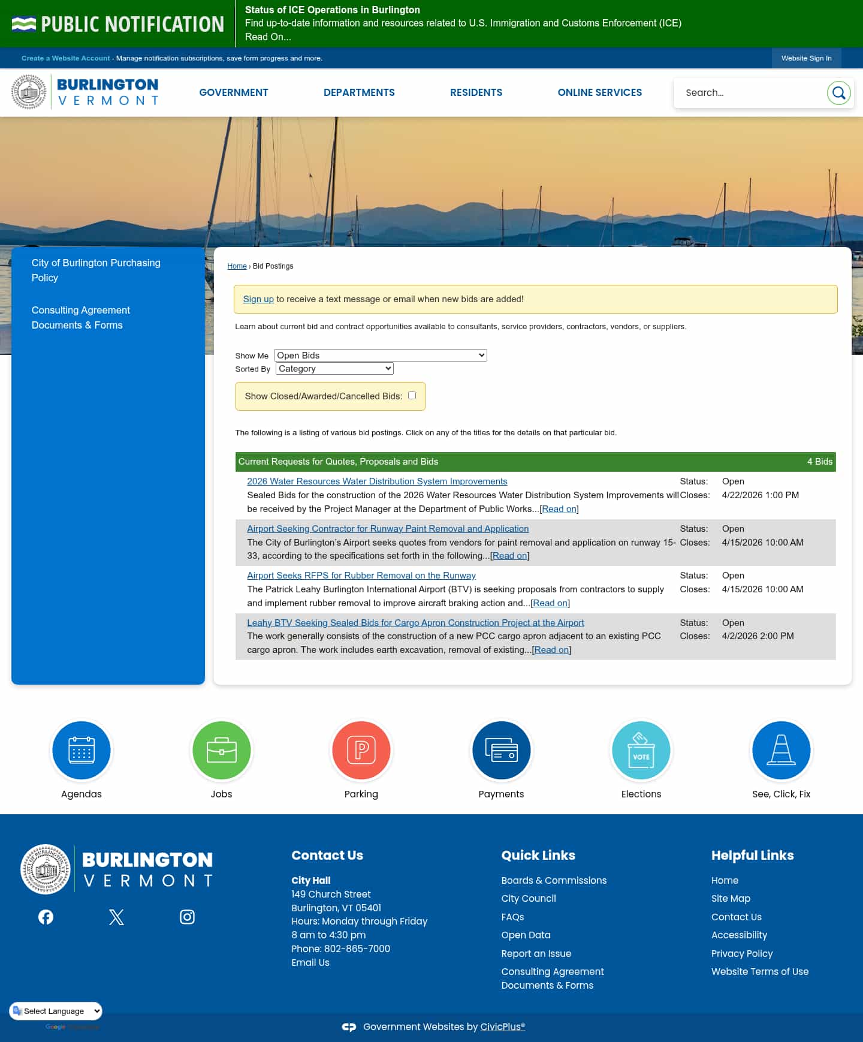Open Open Data quick link

(x=526, y=935)
